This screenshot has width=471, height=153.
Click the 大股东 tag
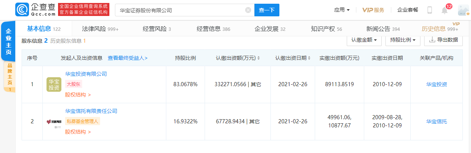pos(74,84)
